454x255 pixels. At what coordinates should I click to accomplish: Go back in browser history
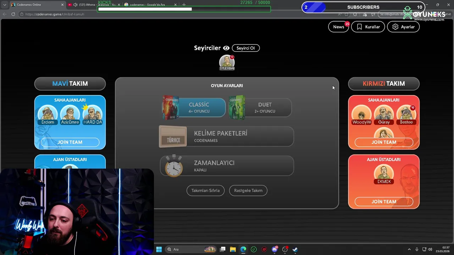tap(5, 14)
